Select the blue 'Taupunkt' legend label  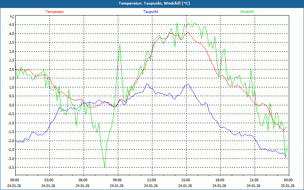tap(151, 12)
